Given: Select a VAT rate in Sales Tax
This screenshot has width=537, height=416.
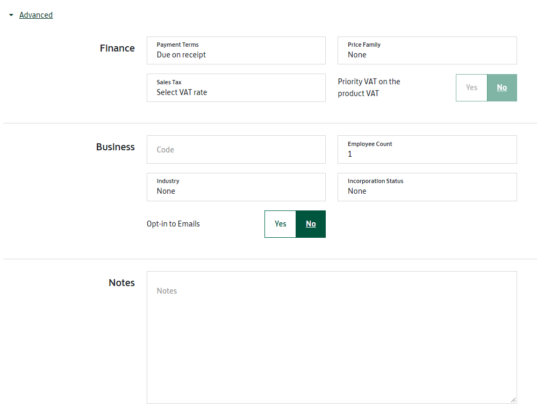Looking at the screenshot, I should 236,88.
